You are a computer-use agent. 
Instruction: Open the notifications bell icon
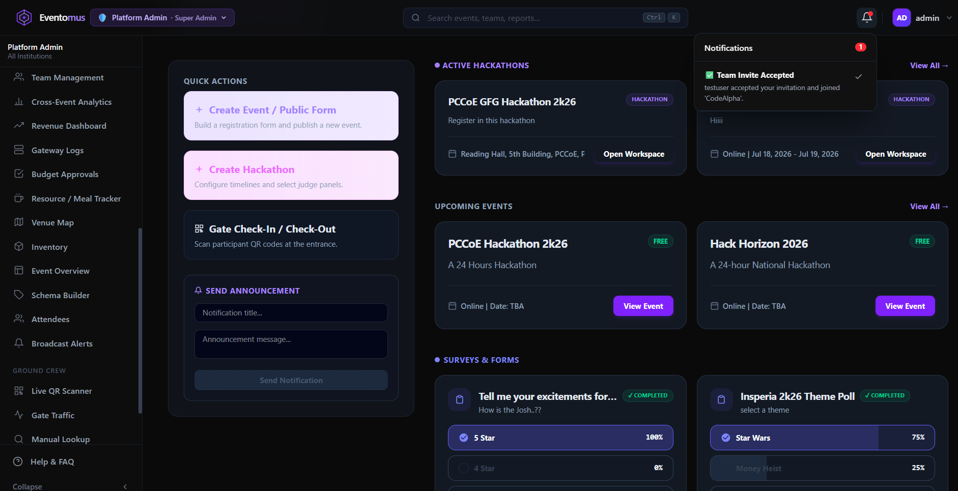867,18
